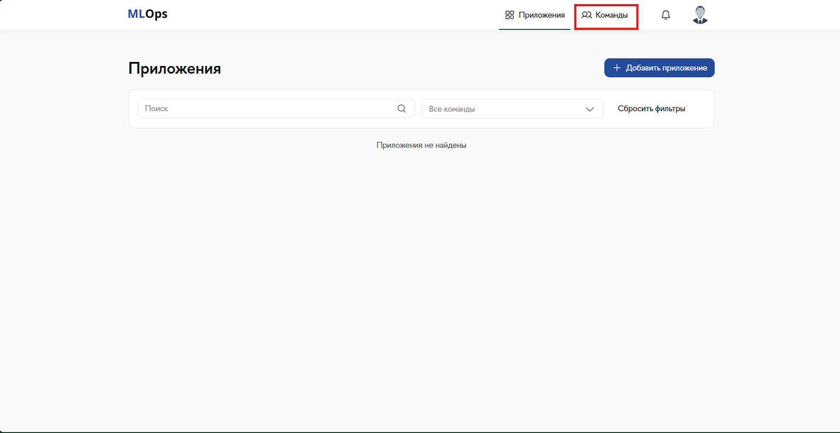The width and height of the screenshot is (840, 433).
Task: Switch to the Команды tab
Action: point(606,15)
